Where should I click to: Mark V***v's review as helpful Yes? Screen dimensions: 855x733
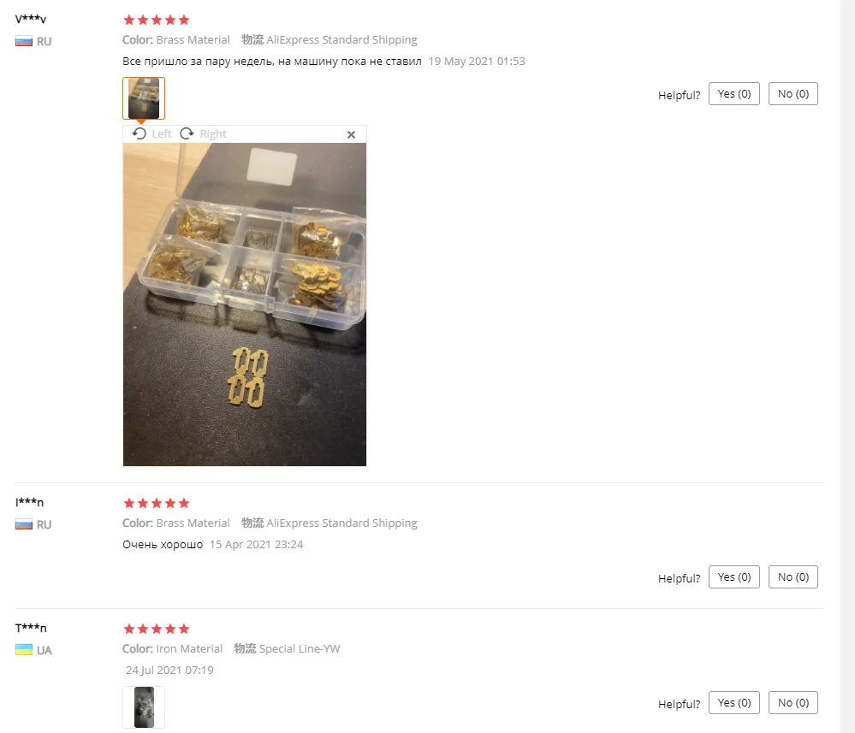point(734,94)
